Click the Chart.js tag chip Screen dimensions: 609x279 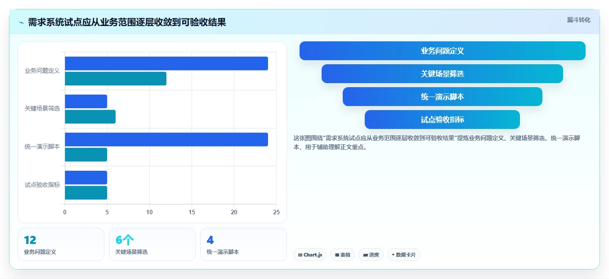[x=310, y=255]
